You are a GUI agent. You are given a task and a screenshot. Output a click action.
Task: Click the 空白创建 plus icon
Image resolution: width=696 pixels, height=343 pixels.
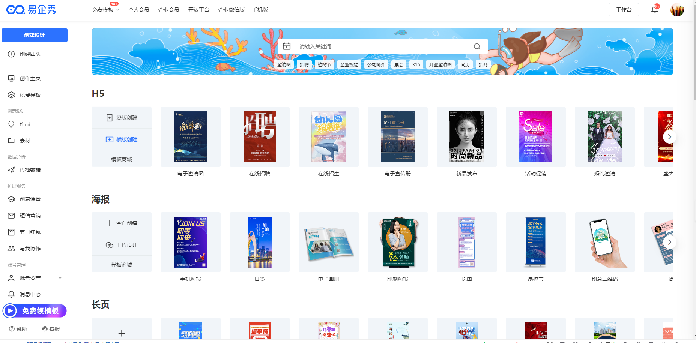[110, 223]
